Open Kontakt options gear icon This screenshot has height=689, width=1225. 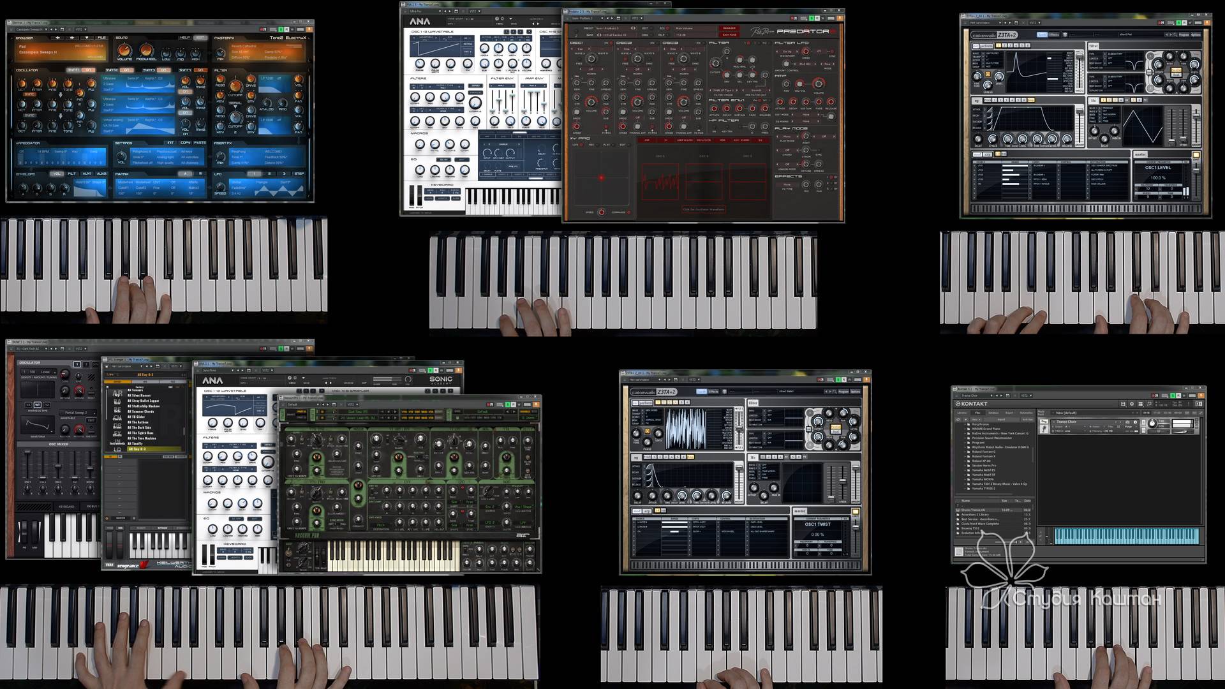[x=1132, y=404]
